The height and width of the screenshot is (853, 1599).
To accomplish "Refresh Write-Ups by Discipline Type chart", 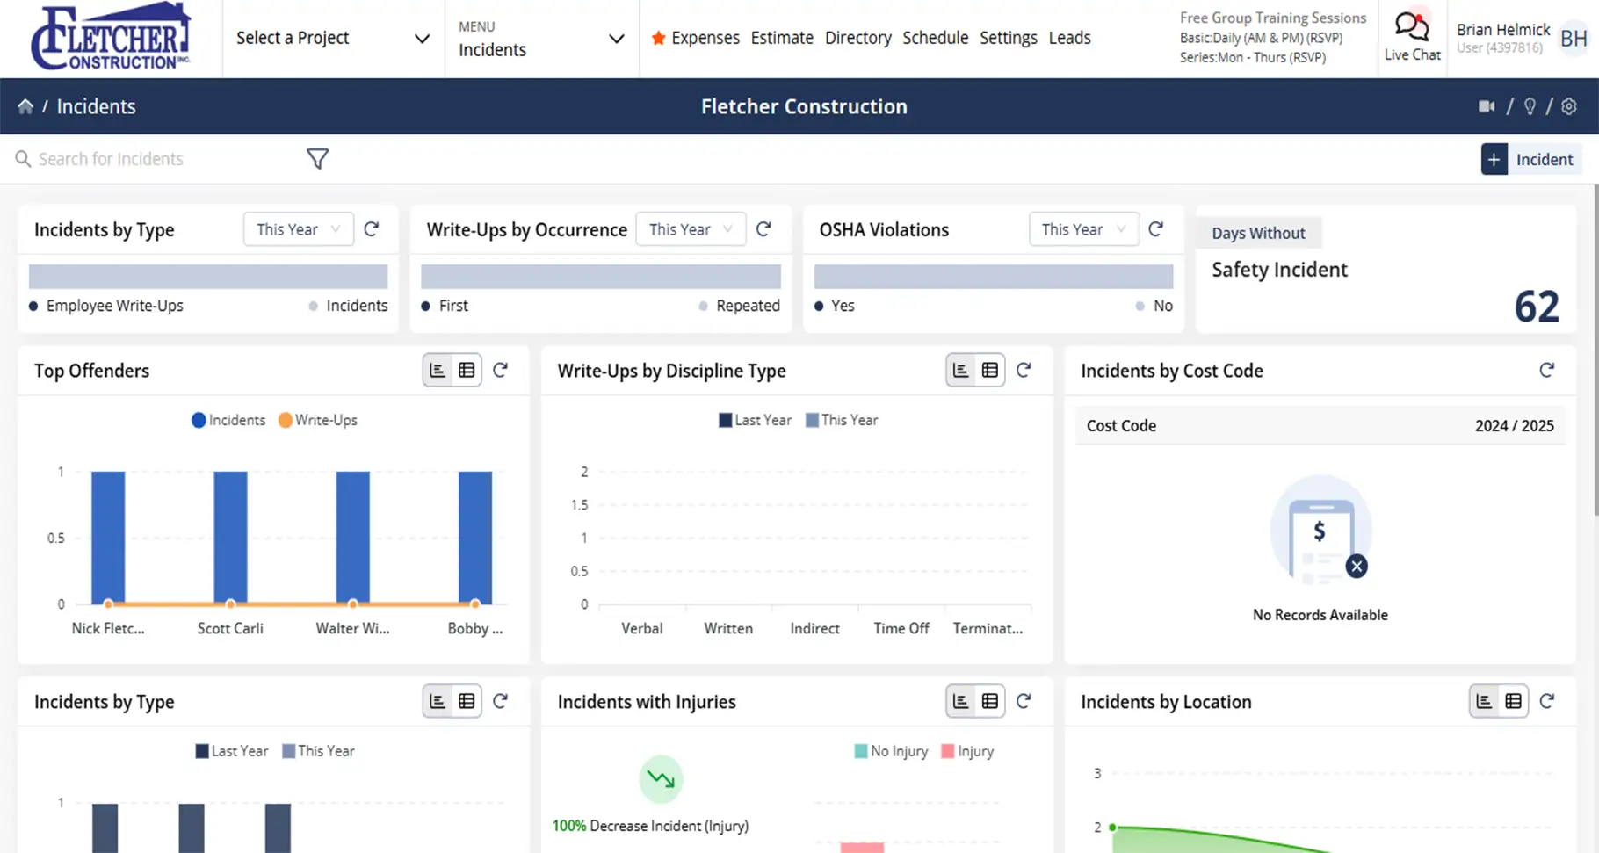I will tap(1024, 370).
